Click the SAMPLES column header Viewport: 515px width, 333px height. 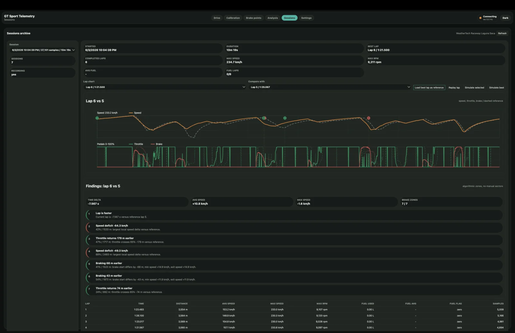click(x=498, y=304)
